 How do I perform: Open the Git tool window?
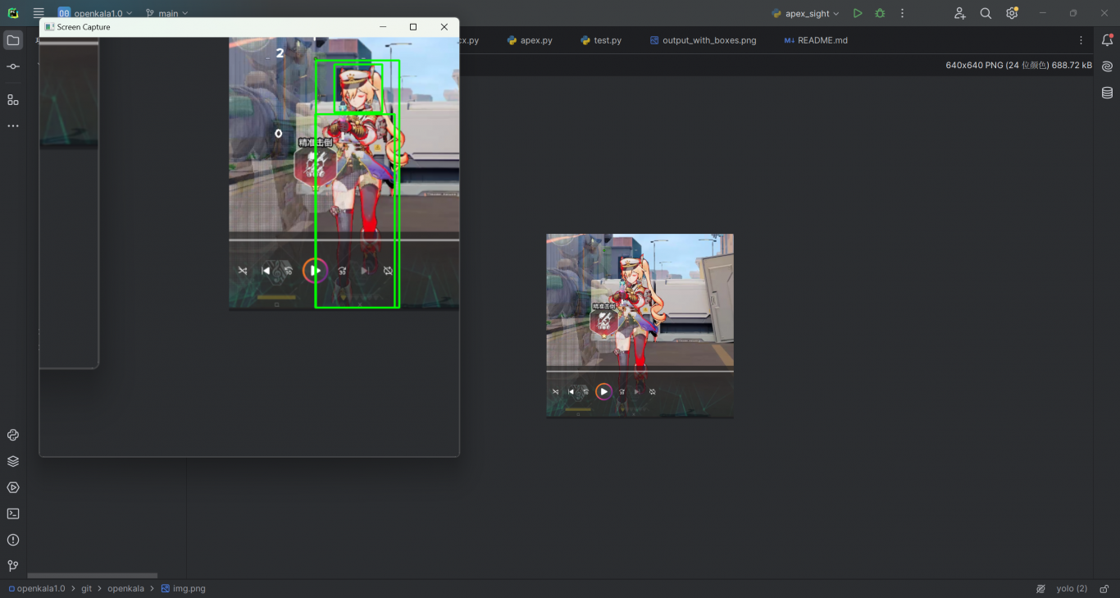pyautogui.click(x=13, y=566)
